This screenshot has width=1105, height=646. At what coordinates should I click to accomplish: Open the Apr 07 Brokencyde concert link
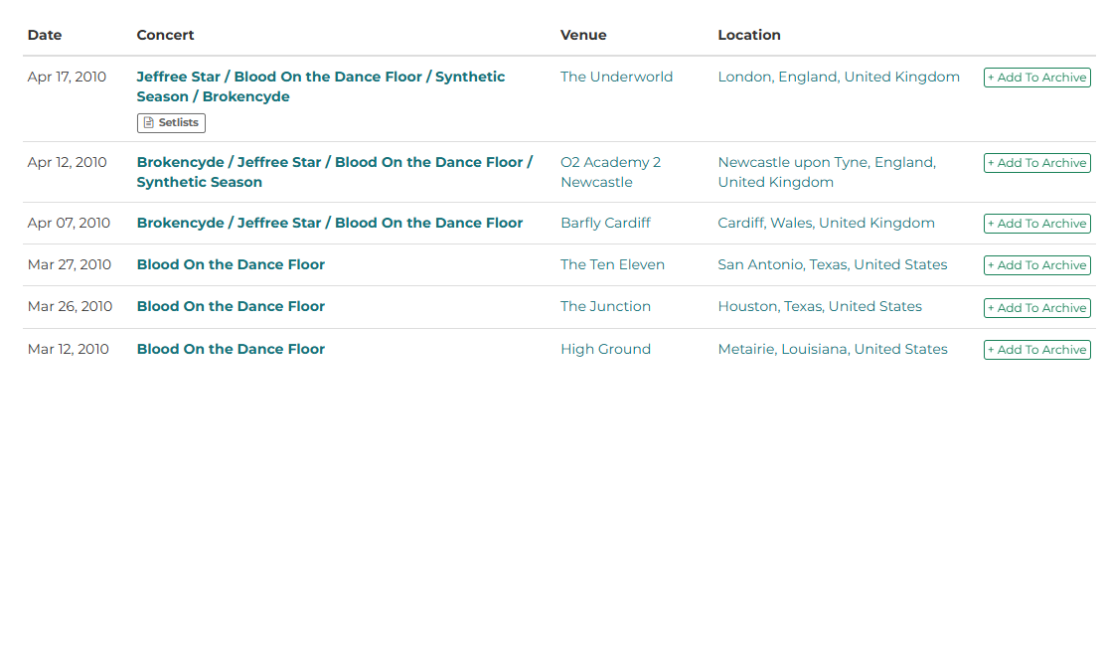pyautogui.click(x=329, y=223)
